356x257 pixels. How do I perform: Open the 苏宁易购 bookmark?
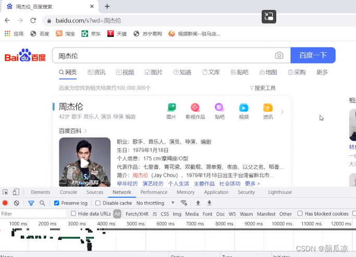click(148, 34)
